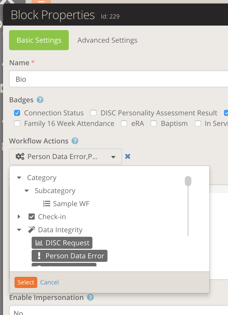The height and width of the screenshot is (315, 228).
Task: Enable the DISC Personality Assessment Result badge
Action: pyautogui.click(x=93, y=113)
